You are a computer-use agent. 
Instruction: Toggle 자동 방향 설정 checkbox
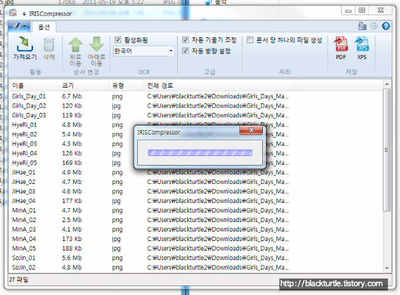[x=185, y=51]
